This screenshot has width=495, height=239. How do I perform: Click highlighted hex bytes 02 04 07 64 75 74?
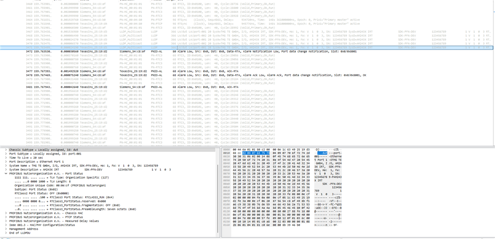[256, 153]
